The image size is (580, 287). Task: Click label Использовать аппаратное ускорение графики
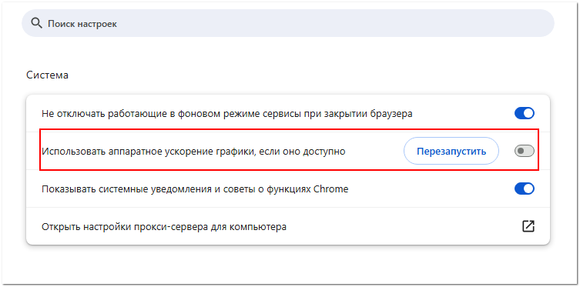coord(193,152)
